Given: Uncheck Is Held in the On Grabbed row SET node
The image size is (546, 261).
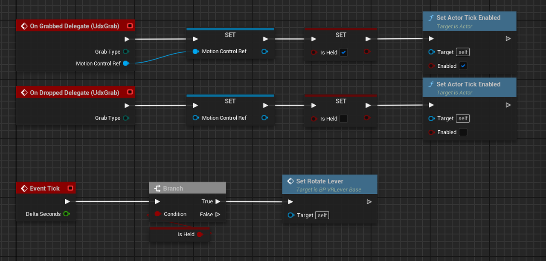Looking at the screenshot, I should click(343, 52).
